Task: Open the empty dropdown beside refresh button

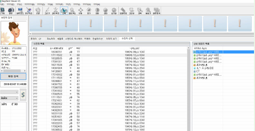Action: pos(9,92)
